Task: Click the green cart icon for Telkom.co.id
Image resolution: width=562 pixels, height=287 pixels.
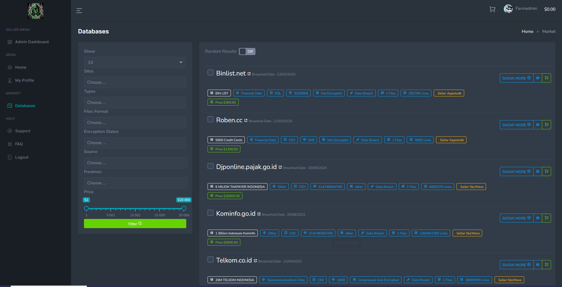Action: [x=547, y=265]
